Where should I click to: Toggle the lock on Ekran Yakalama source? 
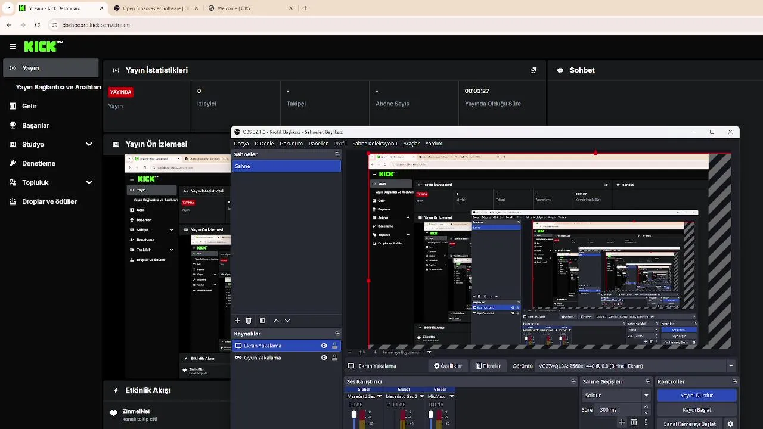(334, 346)
